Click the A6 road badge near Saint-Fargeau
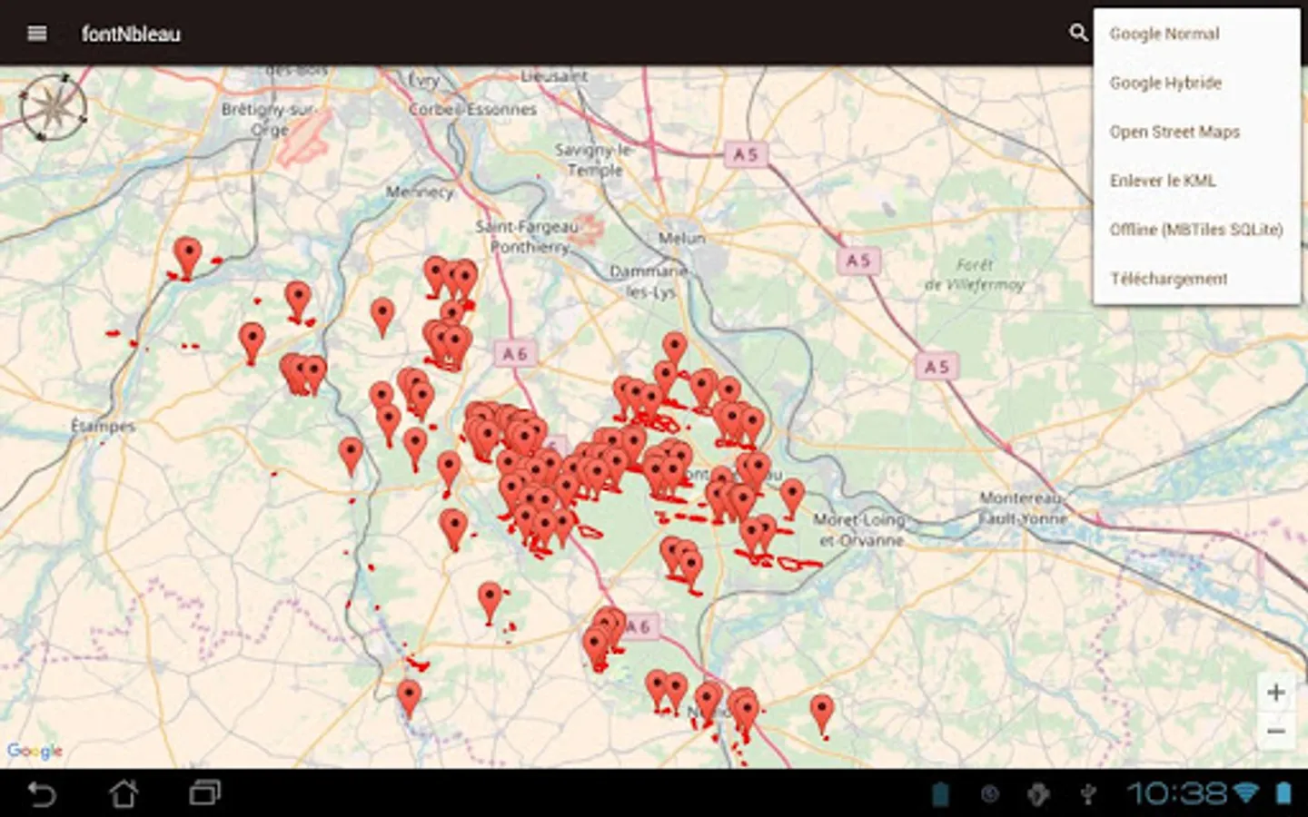 point(515,354)
